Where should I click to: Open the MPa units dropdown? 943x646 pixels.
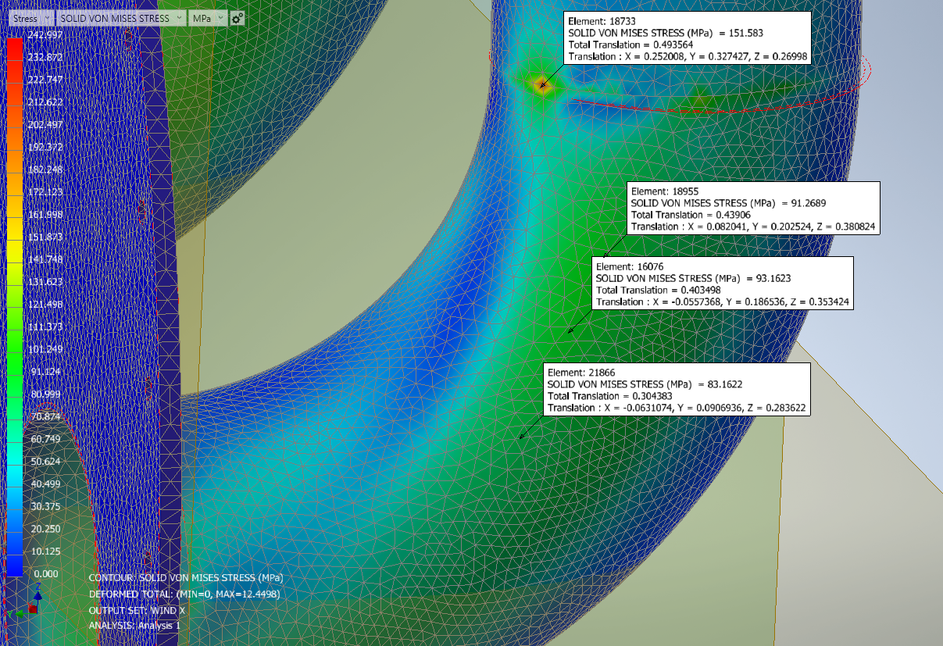click(x=209, y=18)
